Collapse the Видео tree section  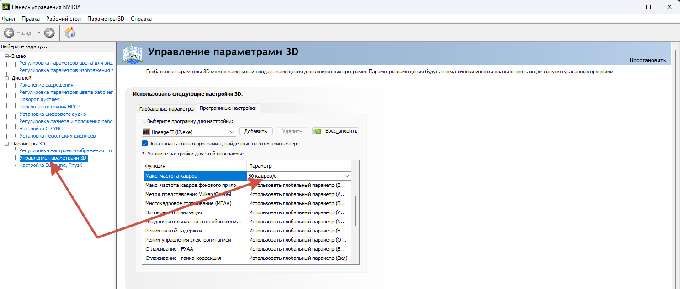click(x=7, y=56)
